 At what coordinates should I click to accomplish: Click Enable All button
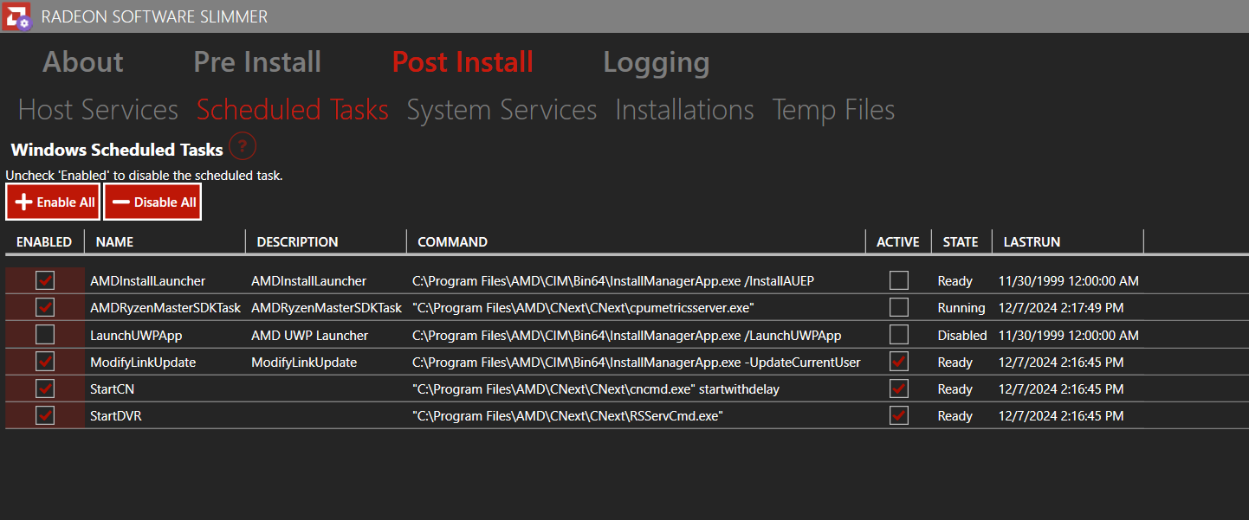(x=53, y=202)
